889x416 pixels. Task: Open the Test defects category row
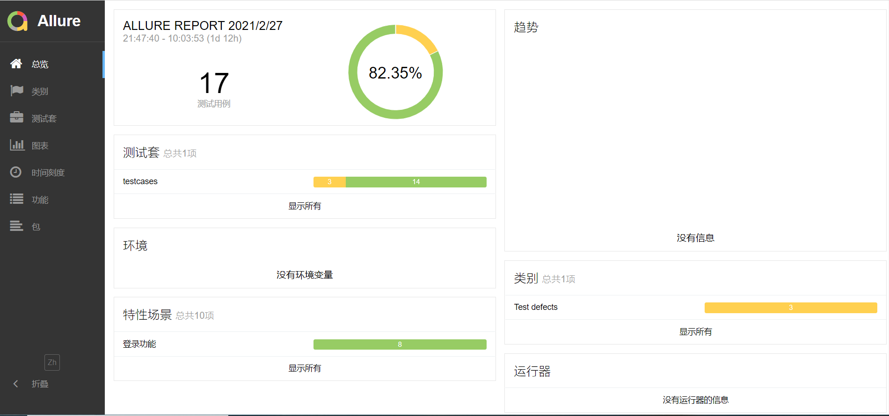click(695, 307)
